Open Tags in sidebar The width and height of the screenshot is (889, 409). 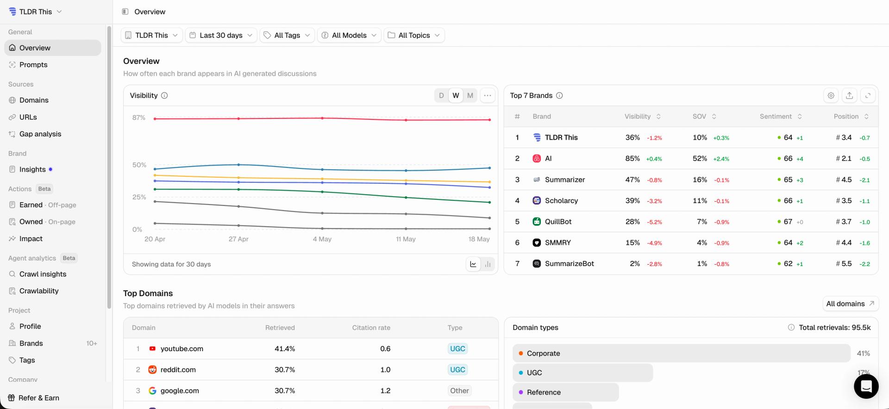tap(53, 360)
